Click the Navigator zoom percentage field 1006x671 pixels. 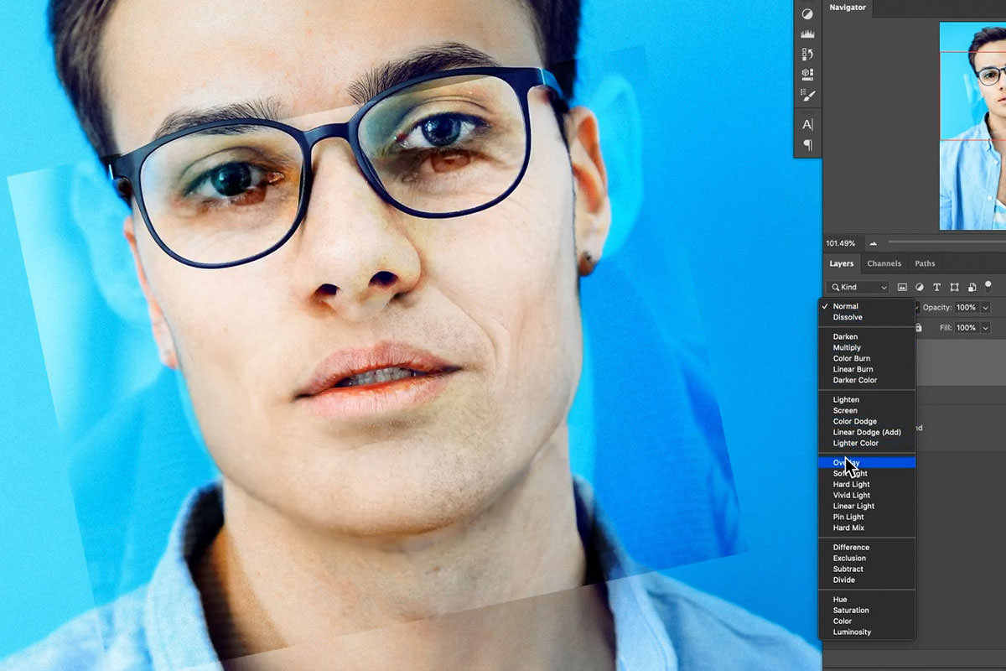point(841,243)
